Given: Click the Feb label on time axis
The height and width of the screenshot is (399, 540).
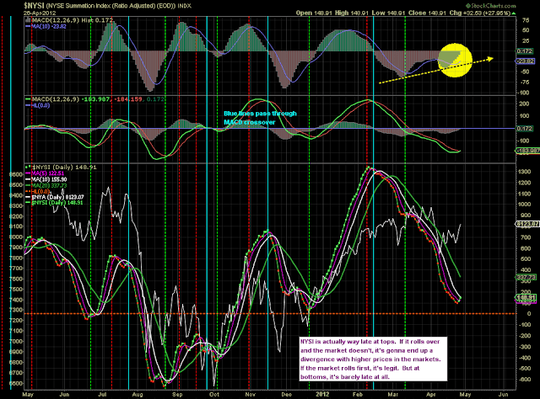Looking at the screenshot, I should pos(358,394).
